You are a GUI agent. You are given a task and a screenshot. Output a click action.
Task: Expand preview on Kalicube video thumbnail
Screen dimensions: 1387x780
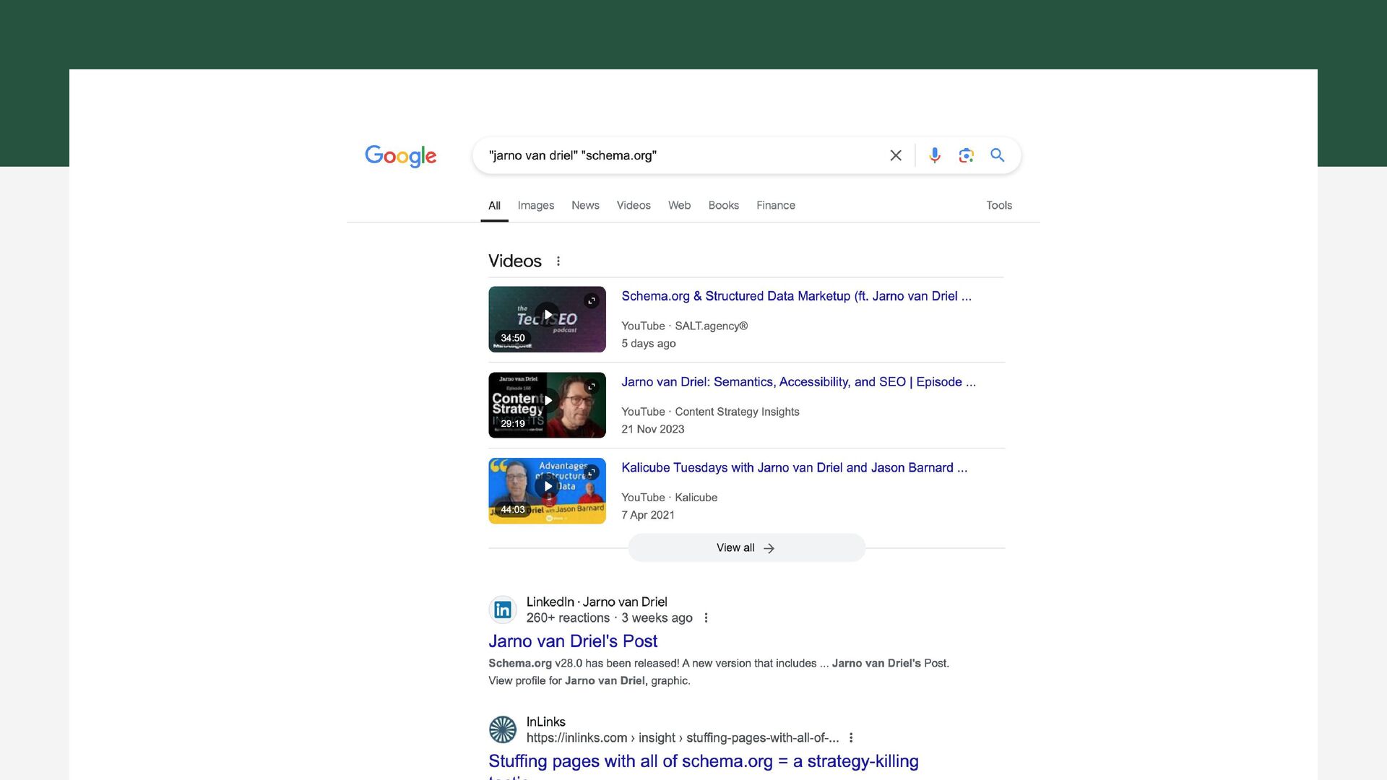[592, 473]
